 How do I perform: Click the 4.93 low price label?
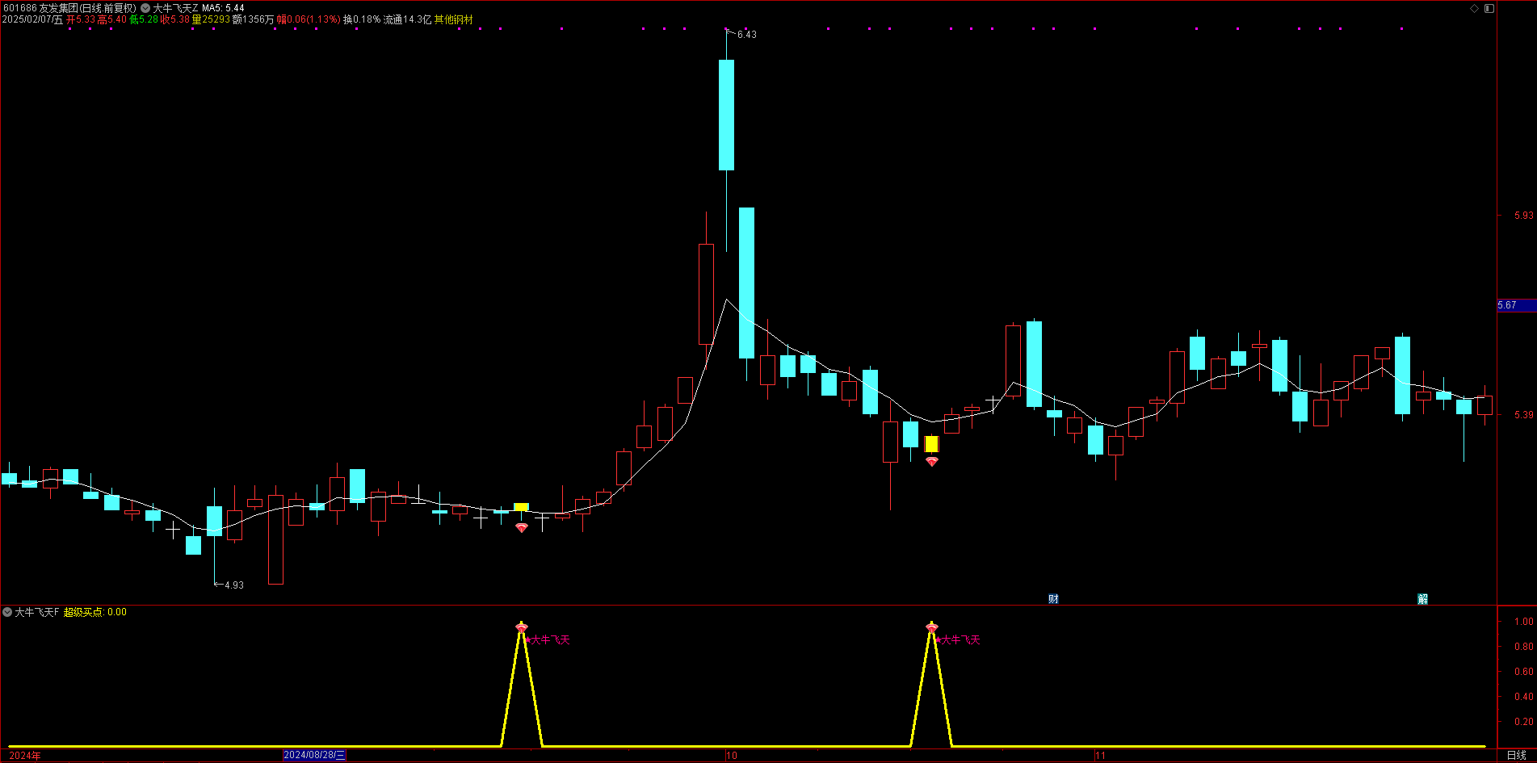[x=234, y=585]
